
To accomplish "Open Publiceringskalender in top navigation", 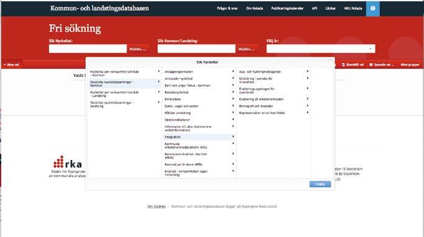I will pos(287,9).
